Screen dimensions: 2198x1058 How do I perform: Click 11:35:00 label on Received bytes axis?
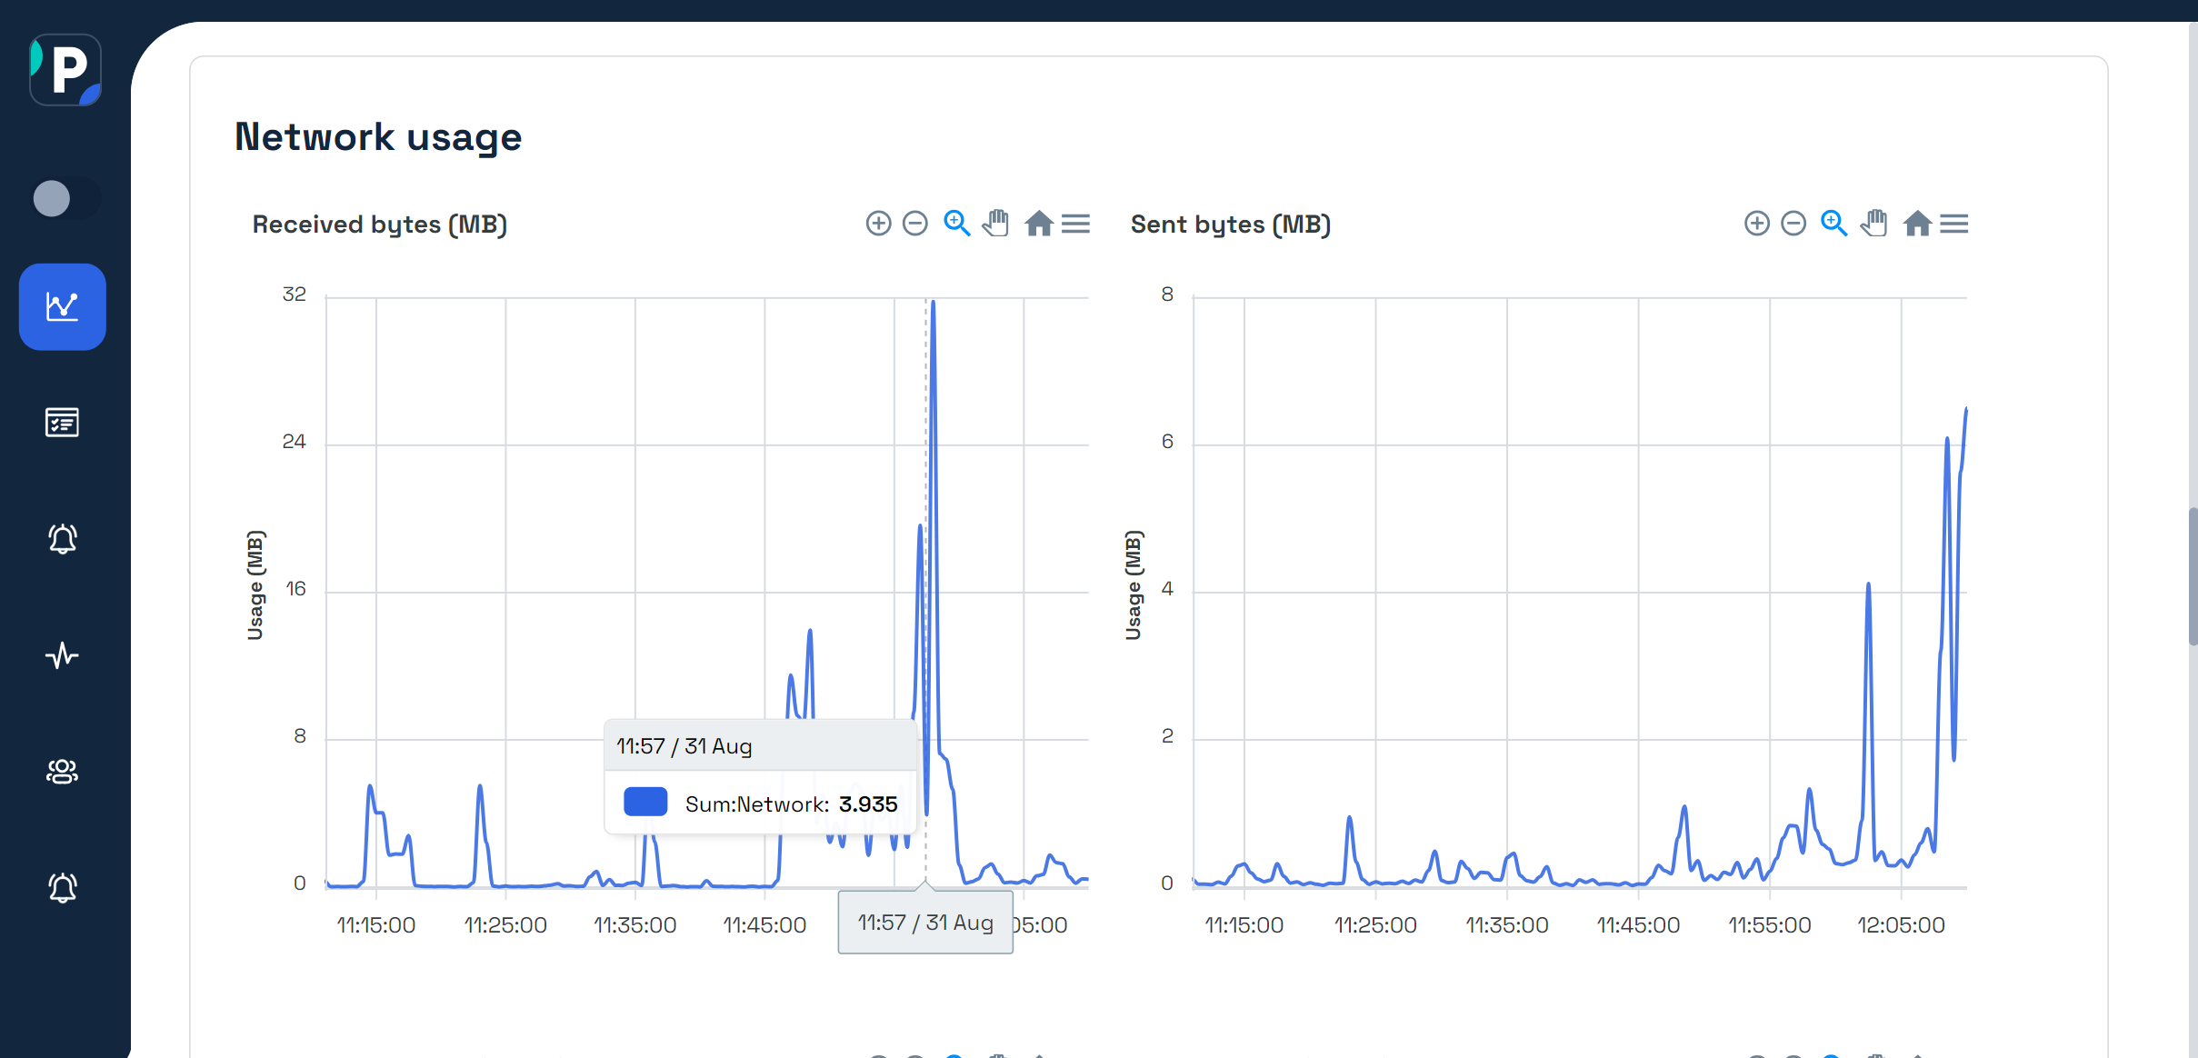coord(634,925)
